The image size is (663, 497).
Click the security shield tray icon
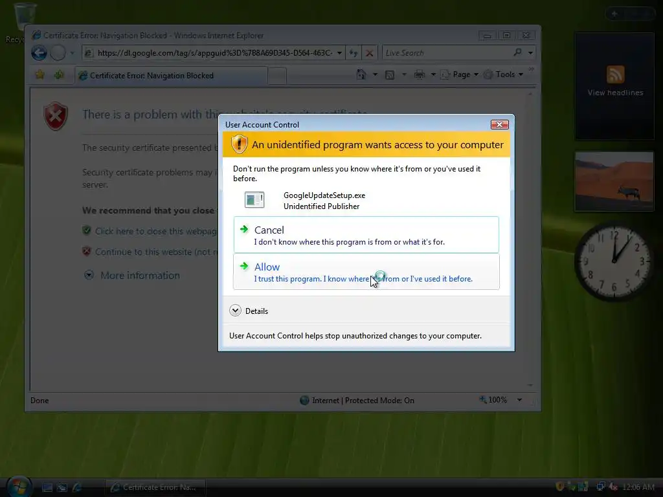pyautogui.click(x=559, y=487)
